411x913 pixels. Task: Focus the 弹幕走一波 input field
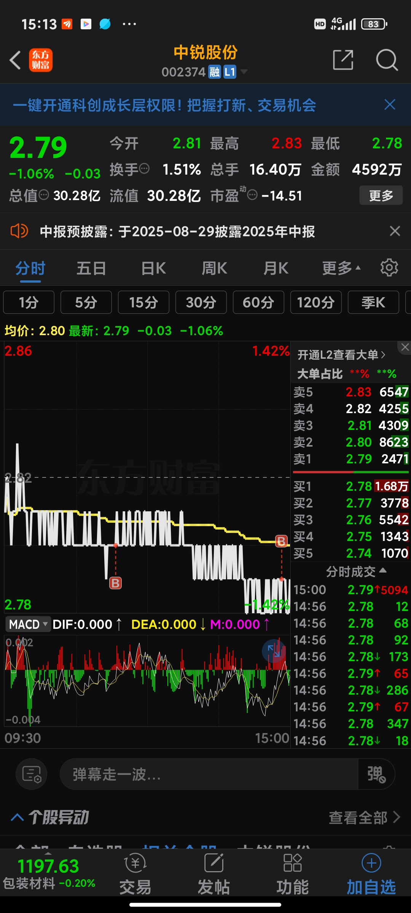[x=209, y=774]
